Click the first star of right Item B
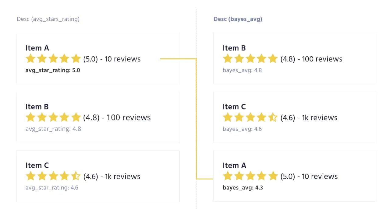390x219 pixels. pyautogui.click(x=228, y=58)
